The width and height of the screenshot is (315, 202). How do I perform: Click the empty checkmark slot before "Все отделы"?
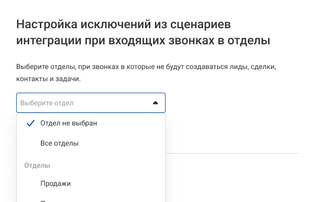coord(30,144)
